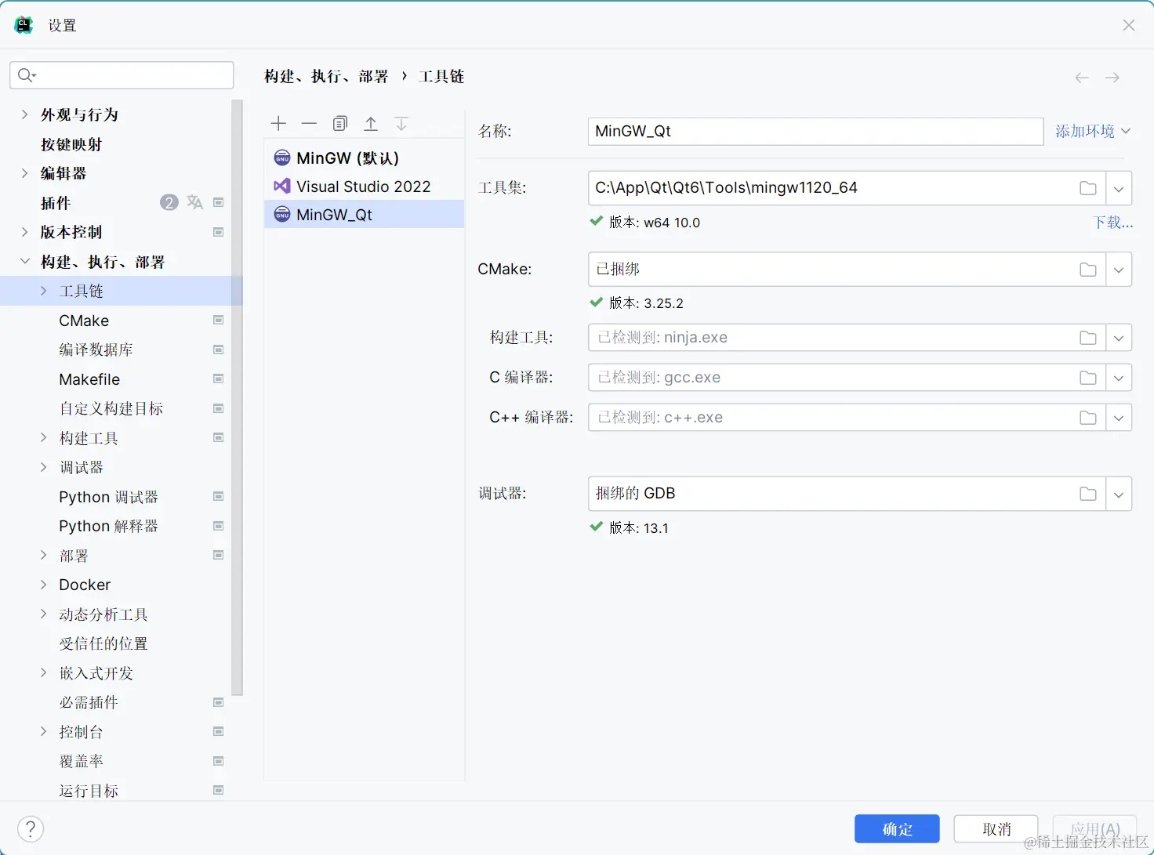Click the help question mark icon
The height and width of the screenshot is (855, 1154).
click(x=31, y=828)
